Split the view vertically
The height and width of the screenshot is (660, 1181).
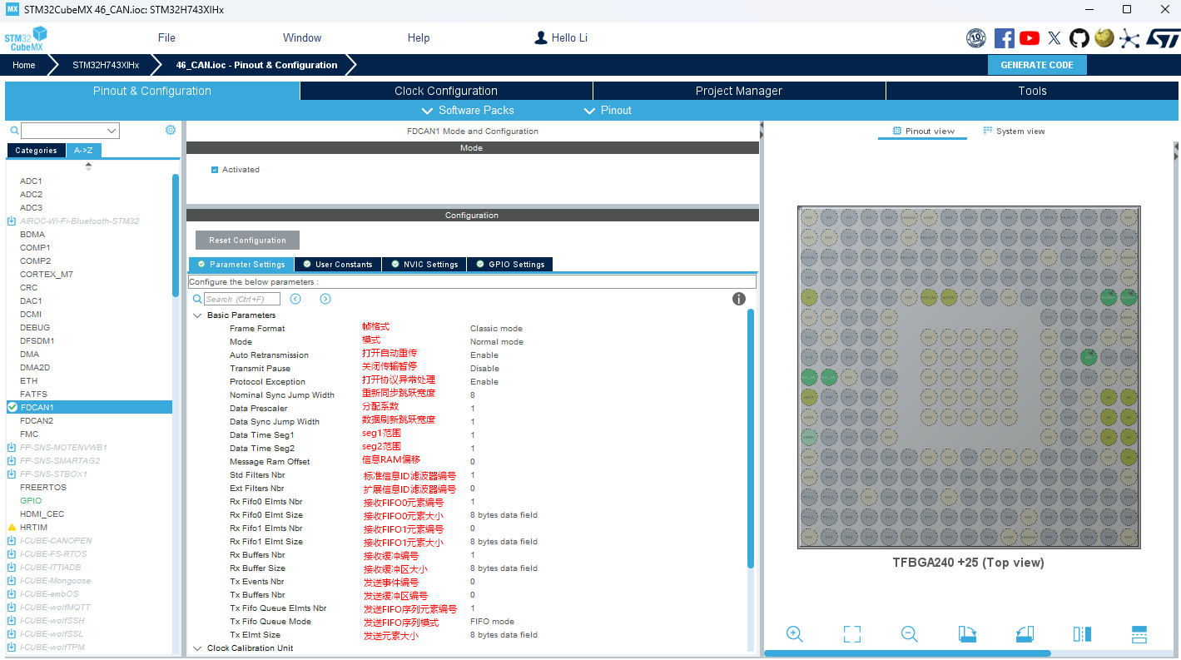[1082, 634]
